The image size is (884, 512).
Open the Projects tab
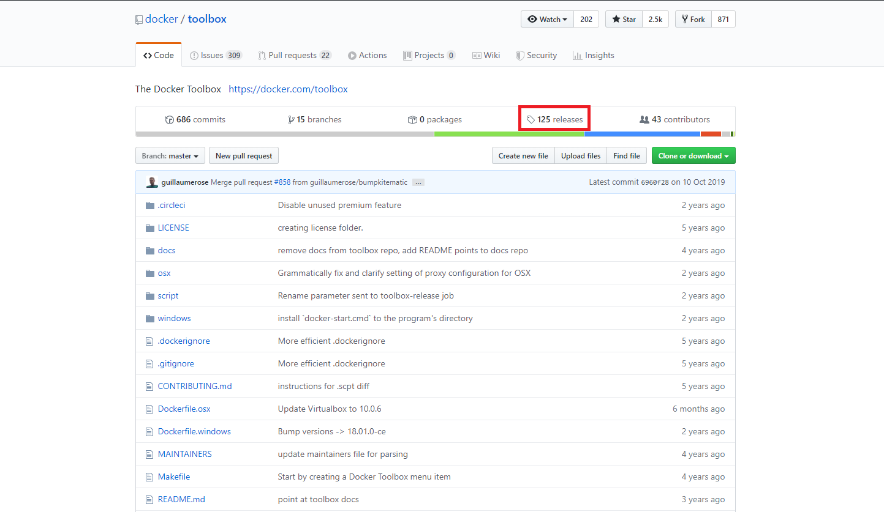point(429,55)
